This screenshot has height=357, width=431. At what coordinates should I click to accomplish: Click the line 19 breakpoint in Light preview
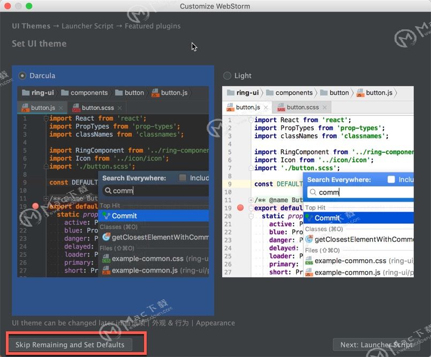tap(240, 208)
